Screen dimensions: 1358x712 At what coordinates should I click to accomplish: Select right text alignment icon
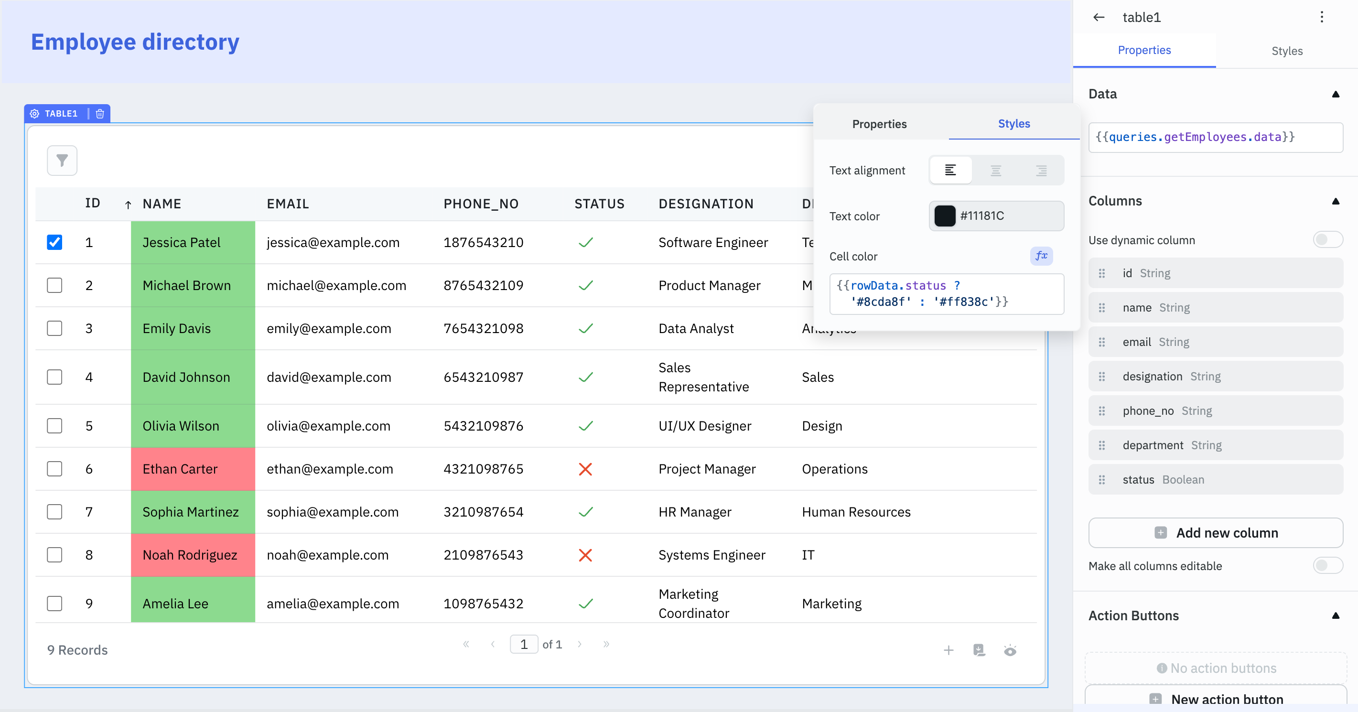[x=1041, y=170]
